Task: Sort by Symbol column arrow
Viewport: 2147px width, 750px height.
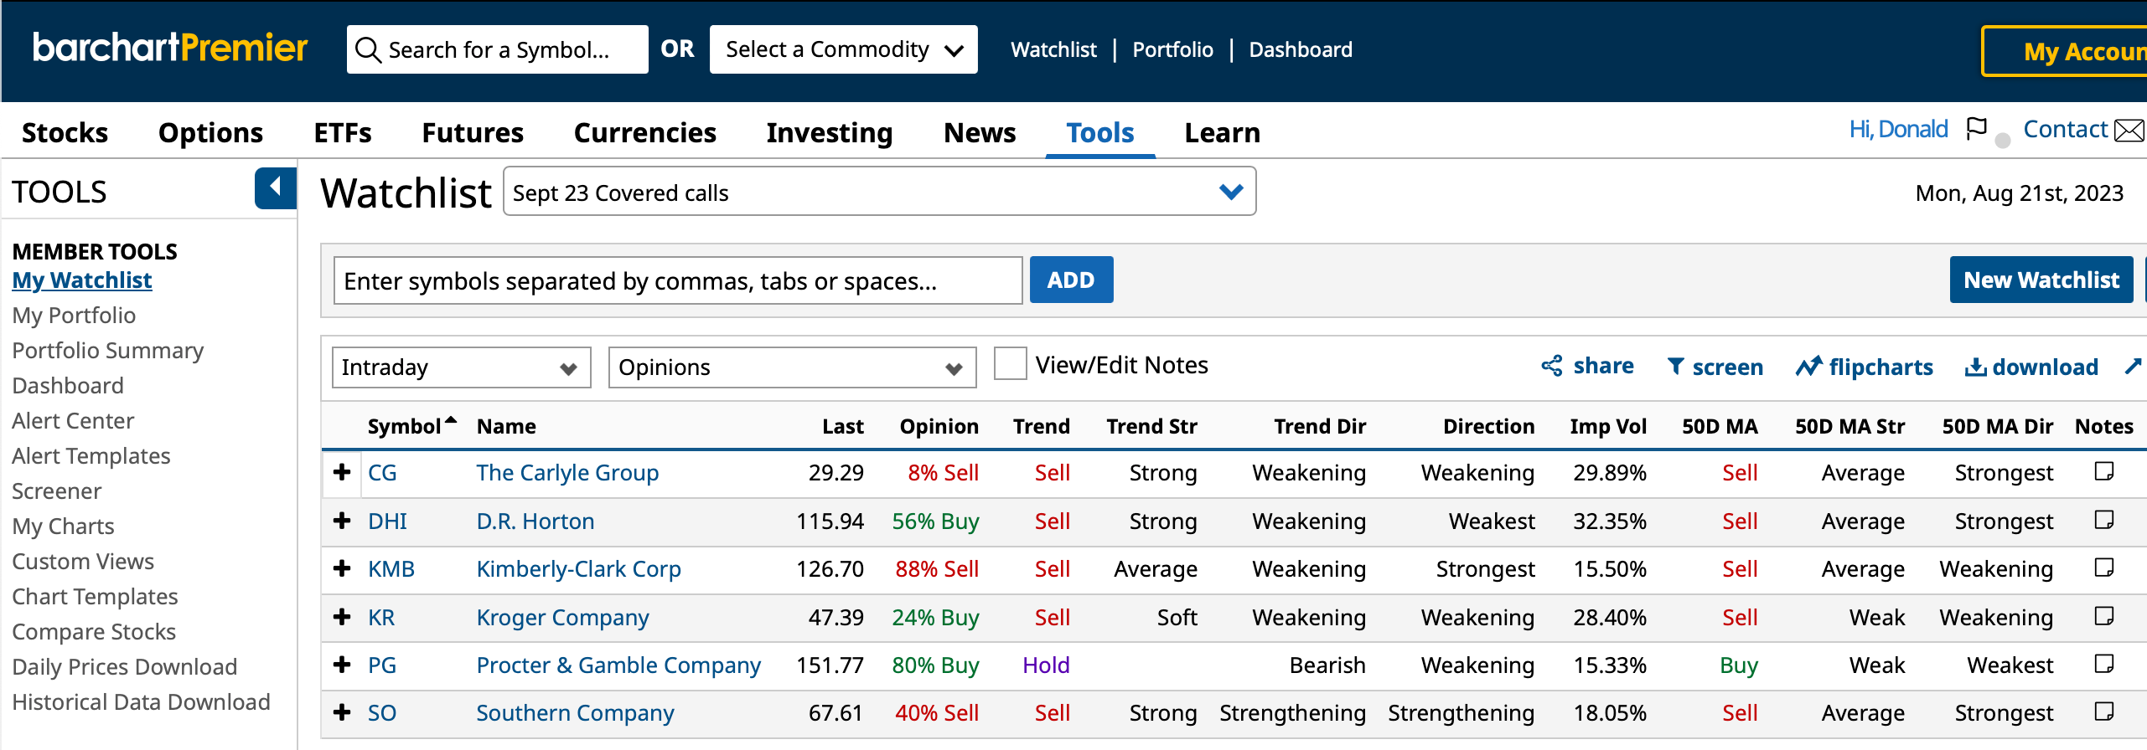Action: pyautogui.click(x=451, y=420)
